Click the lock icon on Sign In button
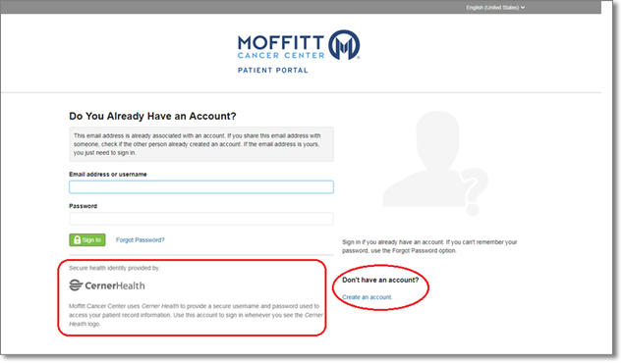The image size is (623, 363). click(77, 240)
